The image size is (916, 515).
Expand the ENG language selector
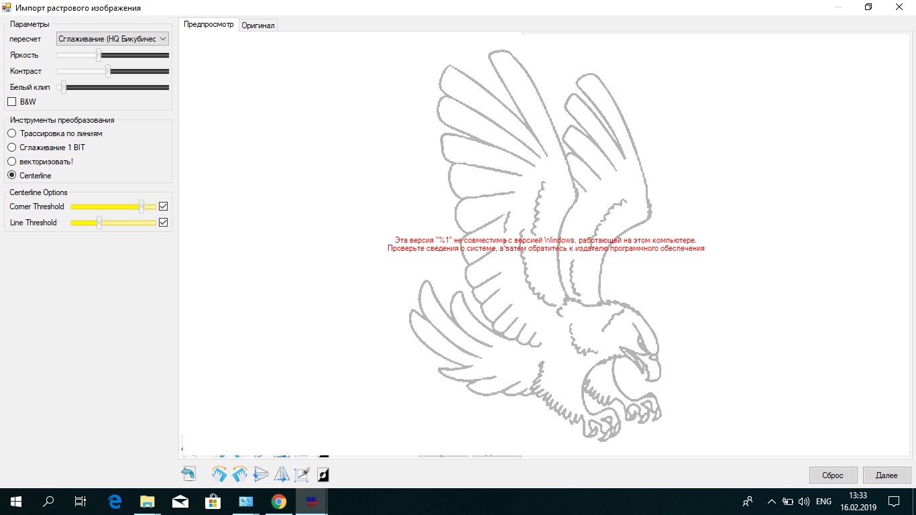tap(823, 501)
